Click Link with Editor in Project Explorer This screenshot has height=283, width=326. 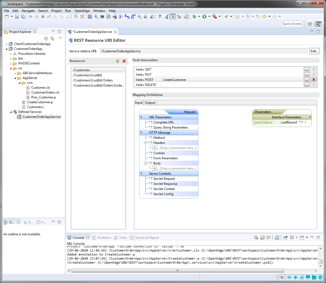click(52, 39)
